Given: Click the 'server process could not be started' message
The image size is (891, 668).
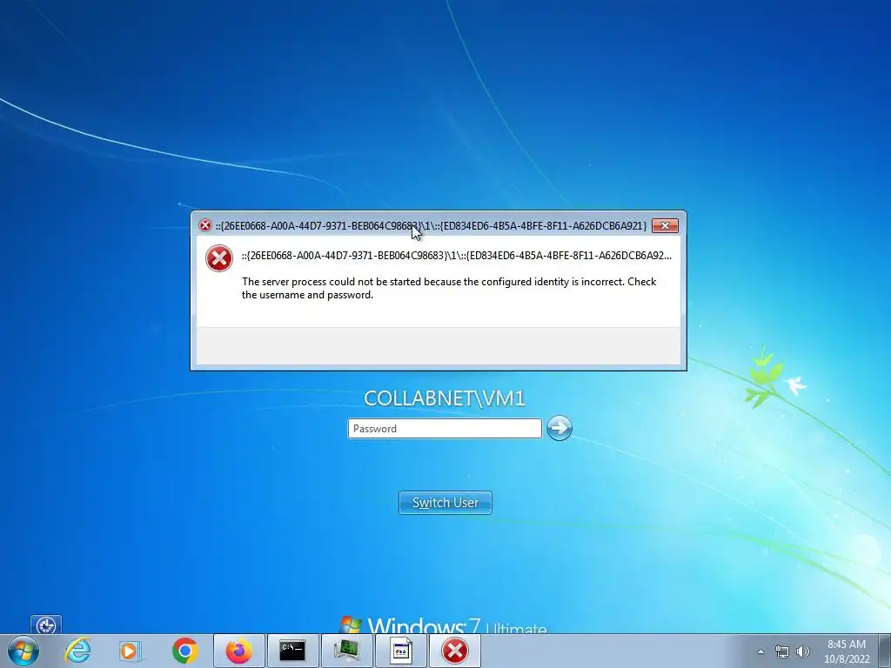Looking at the screenshot, I should (x=449, y=288).
